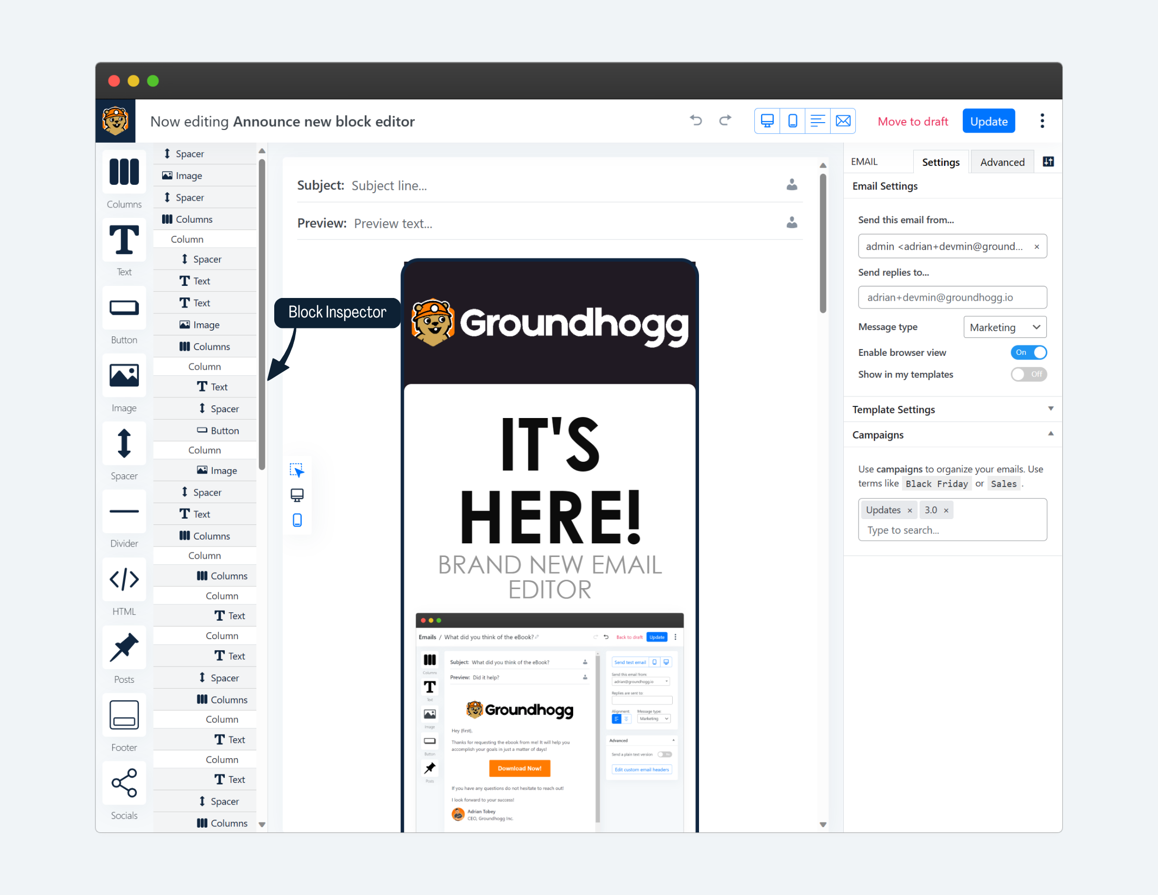The height and width of the screenshot is (895, 1158).
Task: Select top-level Columns row in inspector
Action: point(205,219)
